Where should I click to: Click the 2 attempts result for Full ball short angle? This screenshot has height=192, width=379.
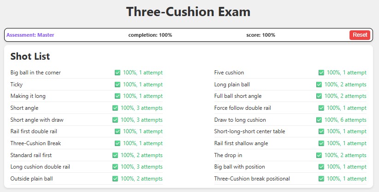[x=345, y=96]
